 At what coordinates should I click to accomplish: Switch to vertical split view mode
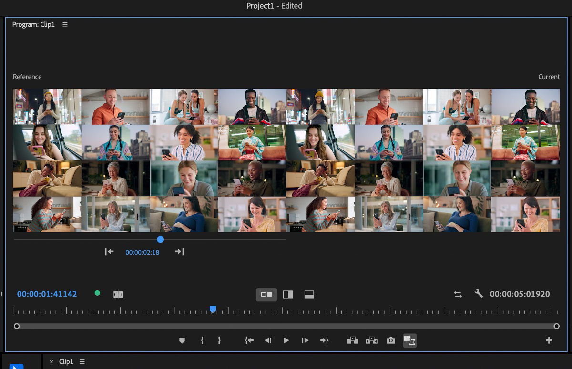coord(288,295)
